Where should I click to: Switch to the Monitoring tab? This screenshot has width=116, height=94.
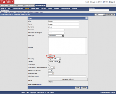(x=4, y=5)
